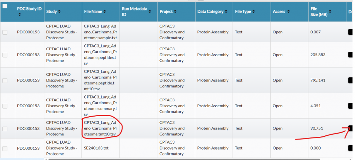
Task: Click the Proteome.peptide.tmt10.tsv file name
Action: [100, 80]
